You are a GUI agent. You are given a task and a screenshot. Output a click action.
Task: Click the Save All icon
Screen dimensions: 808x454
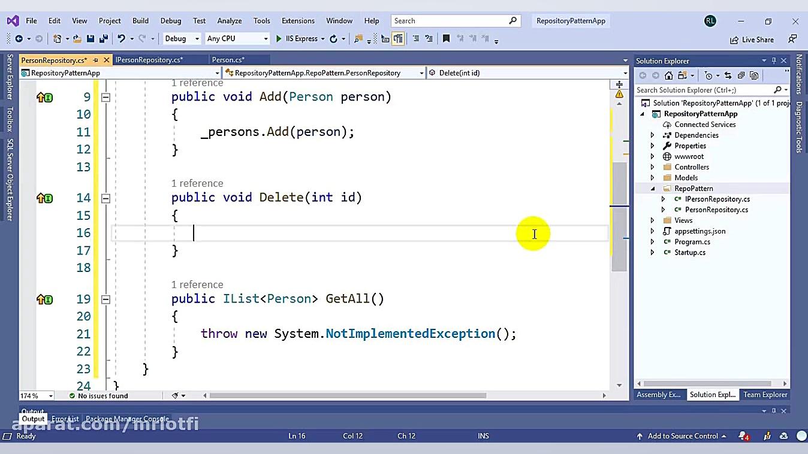coord(103,39)
